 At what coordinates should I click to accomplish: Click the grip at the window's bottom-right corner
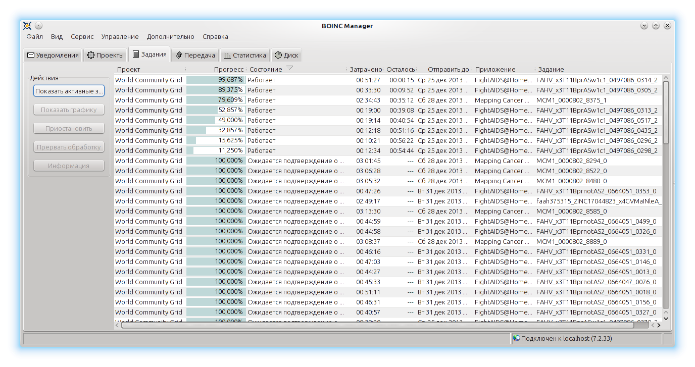(668, 338)
